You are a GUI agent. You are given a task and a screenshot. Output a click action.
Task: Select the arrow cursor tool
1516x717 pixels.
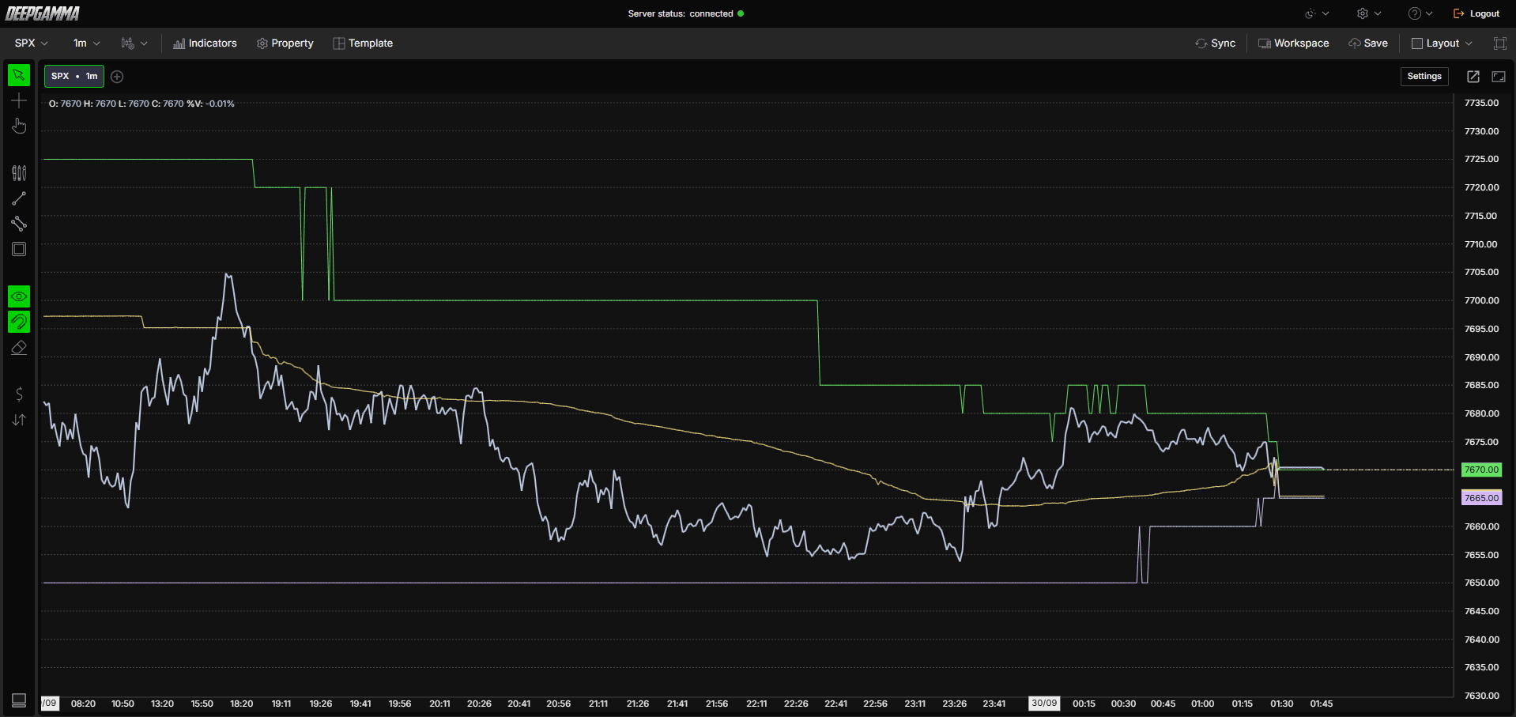pyautogui.click(x=19, y=75)
